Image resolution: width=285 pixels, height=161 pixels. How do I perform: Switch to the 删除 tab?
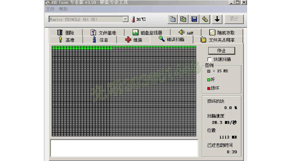point(65,33)
